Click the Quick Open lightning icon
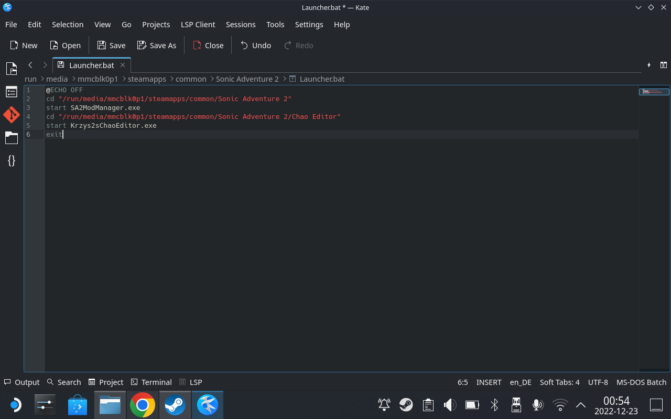Image resolution: width=671 pixels, height=419 pixels. [649, 65]
